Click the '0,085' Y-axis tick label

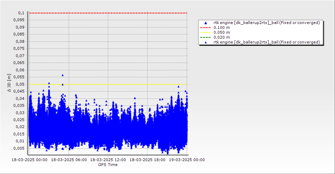coord(19,34)
